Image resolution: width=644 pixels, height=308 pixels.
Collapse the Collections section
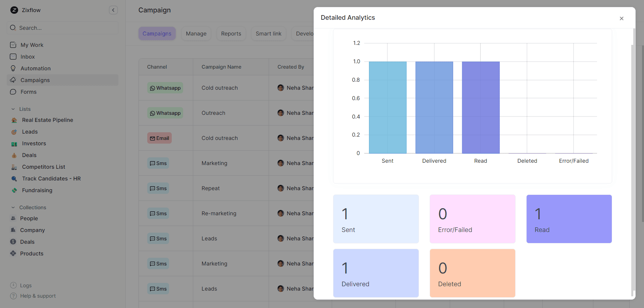click(13, 207)
